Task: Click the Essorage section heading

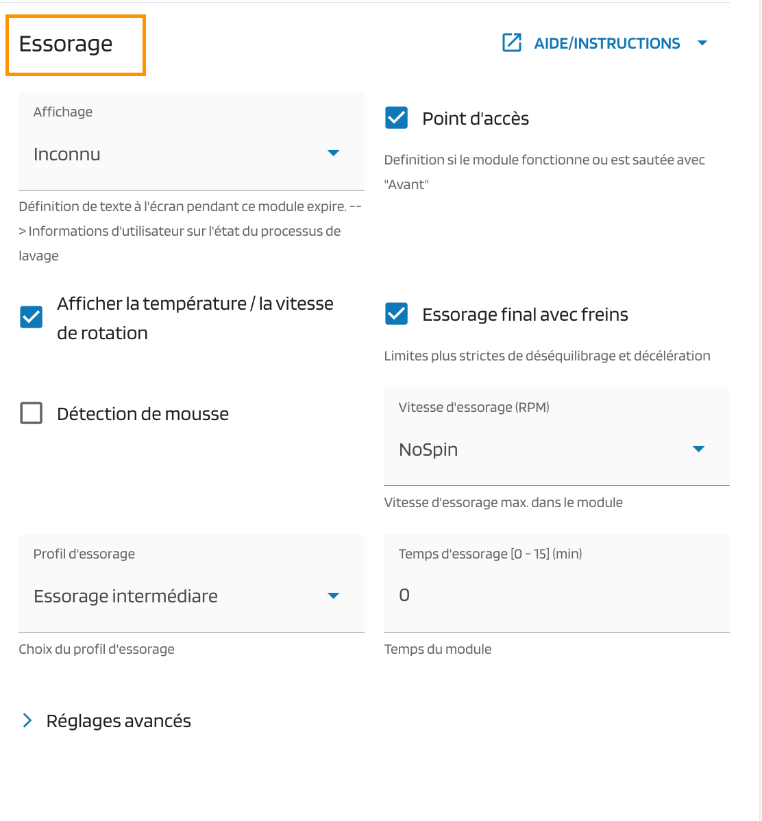Action: click(66, 44)
